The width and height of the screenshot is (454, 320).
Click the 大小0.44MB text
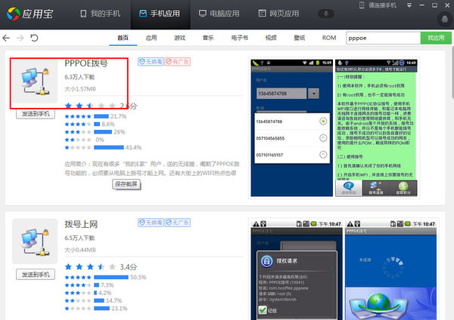point(80,250)
